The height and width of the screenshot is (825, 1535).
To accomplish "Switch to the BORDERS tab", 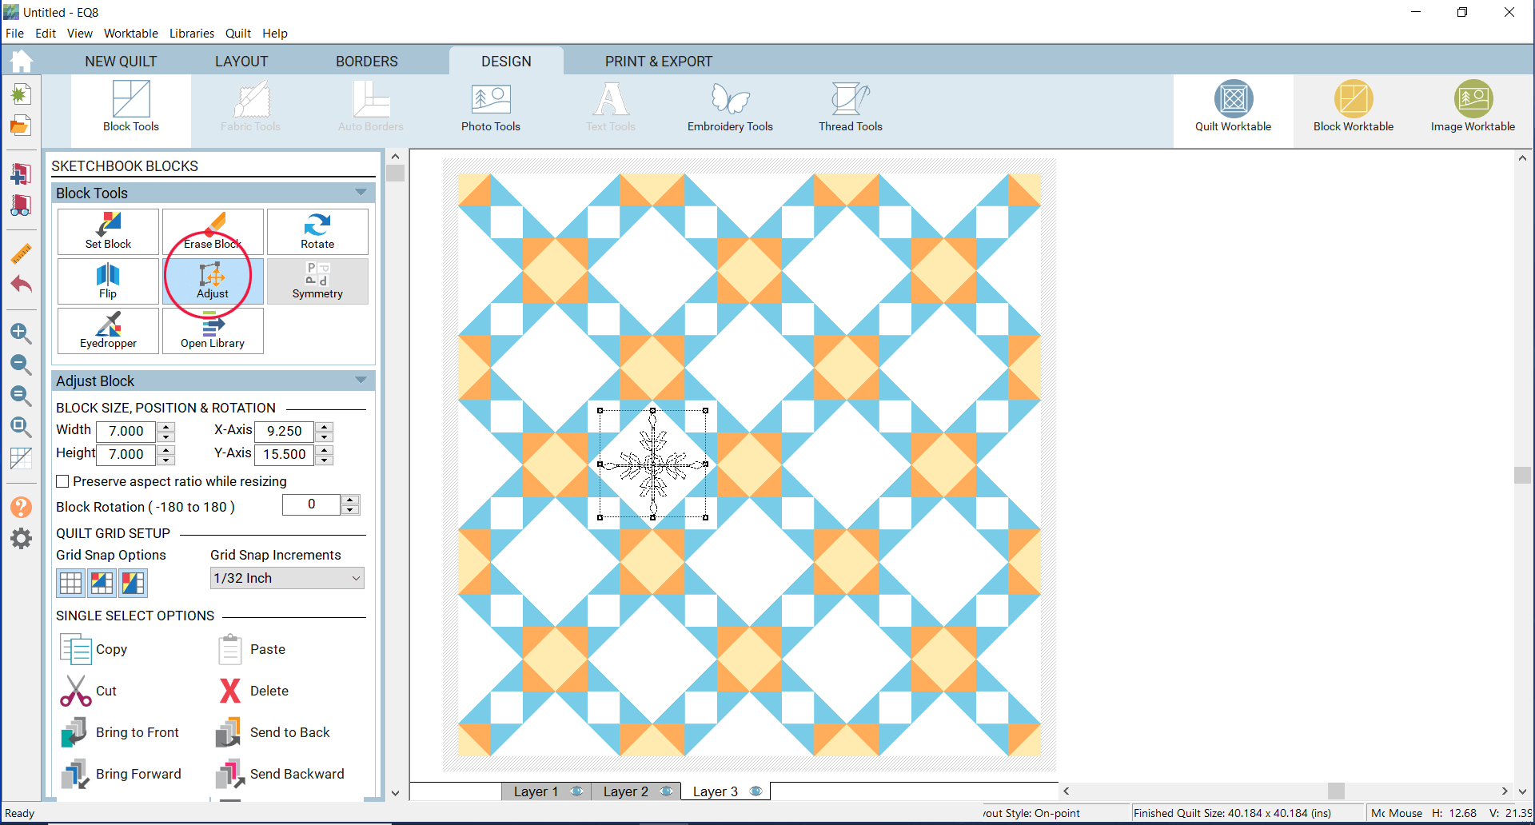I will [x=367, y=62].
